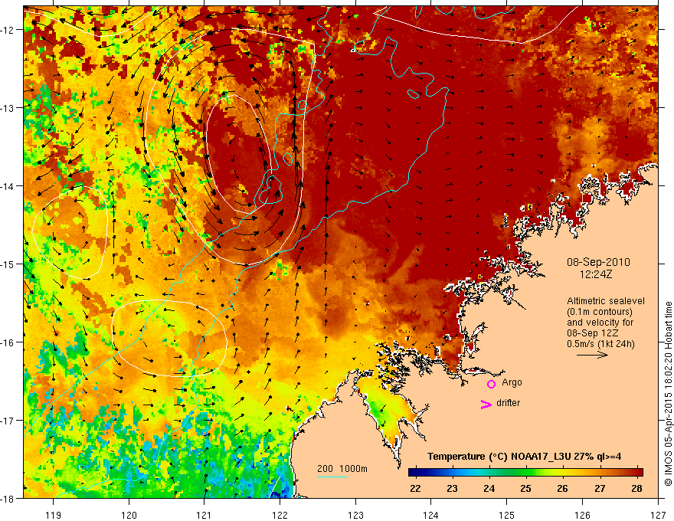Click the 26 value on the temperature scale

(563, 488)
